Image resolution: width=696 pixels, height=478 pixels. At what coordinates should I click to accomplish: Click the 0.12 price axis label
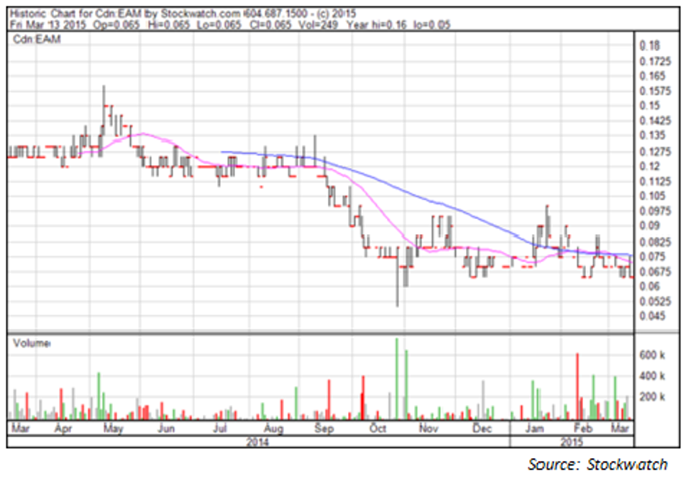click(x=649, y=166)
